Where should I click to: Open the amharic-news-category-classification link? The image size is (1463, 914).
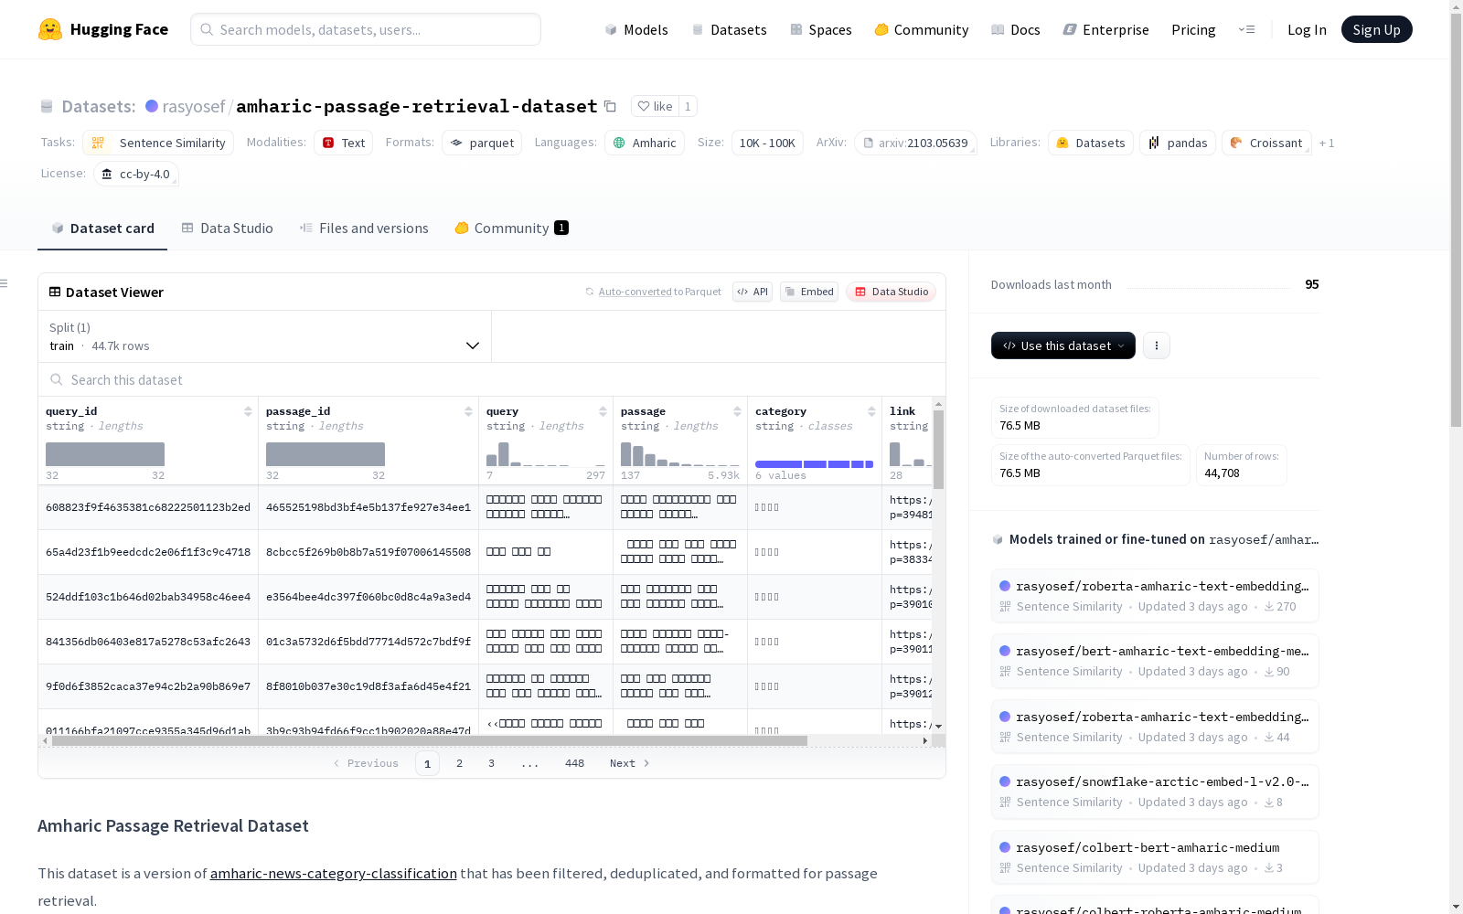(334, 873)
